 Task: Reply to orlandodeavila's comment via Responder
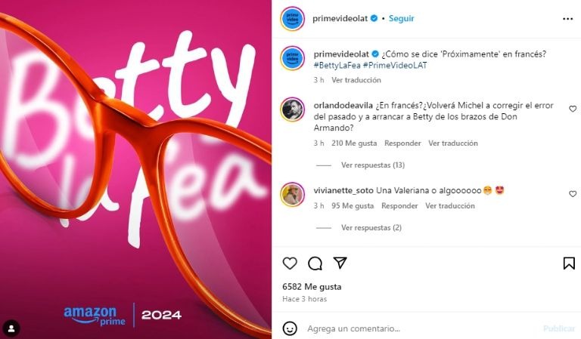(x=402, y=143)
